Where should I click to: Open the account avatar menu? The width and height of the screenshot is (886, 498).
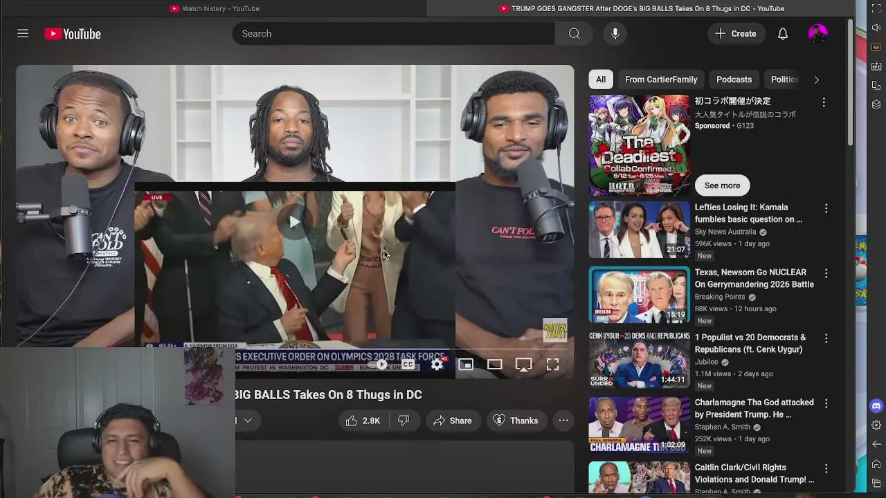[817, 33]
